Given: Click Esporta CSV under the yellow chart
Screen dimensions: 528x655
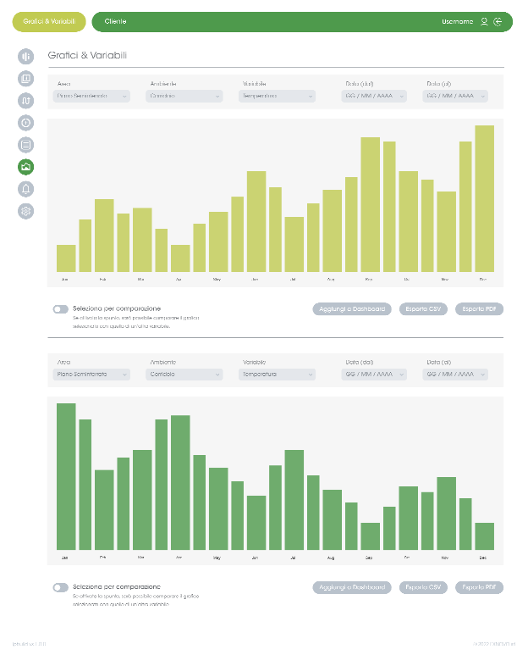Looking at the screenshot, I should pos(423,309).
